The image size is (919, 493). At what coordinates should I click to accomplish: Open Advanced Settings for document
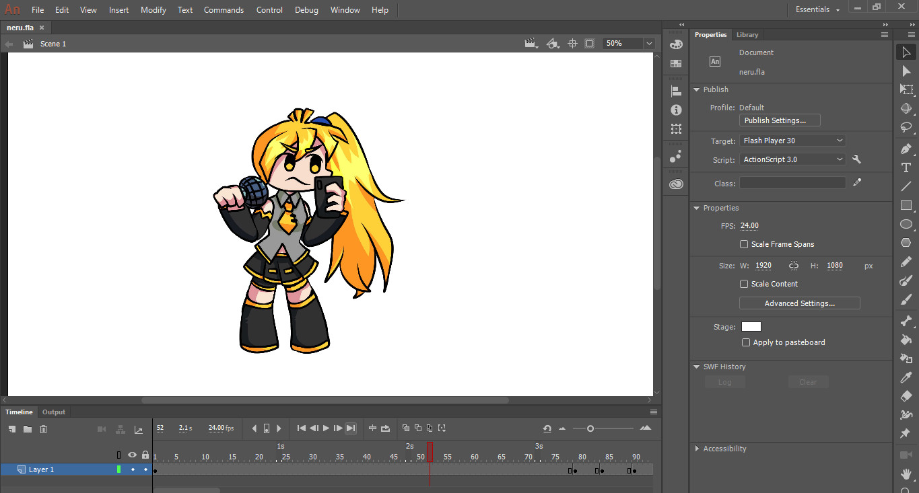[x=799, y=303]
